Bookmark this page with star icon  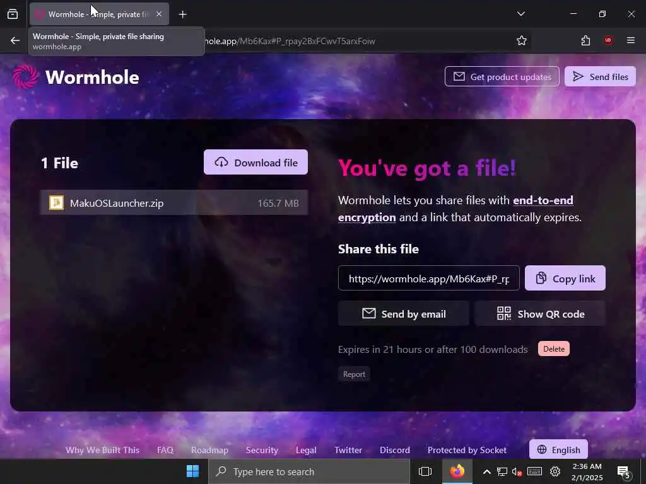pos(522,40)
